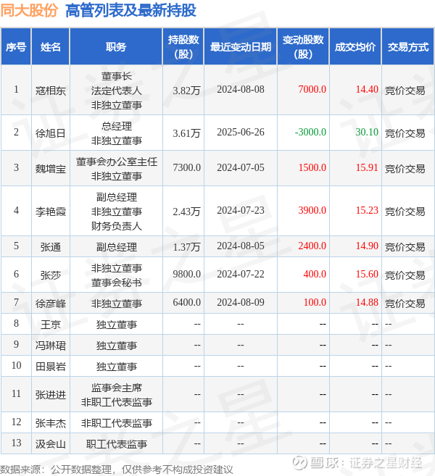Click the date 2025-06-26
Viewport: 435px width, 476px height.
pyautogui.click(x=240, y=132)
